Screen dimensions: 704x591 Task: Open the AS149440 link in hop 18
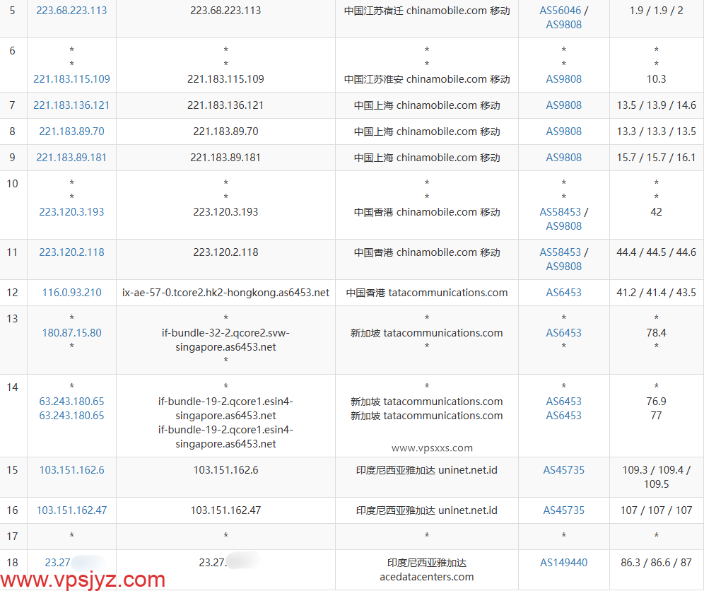pos(563,563)
